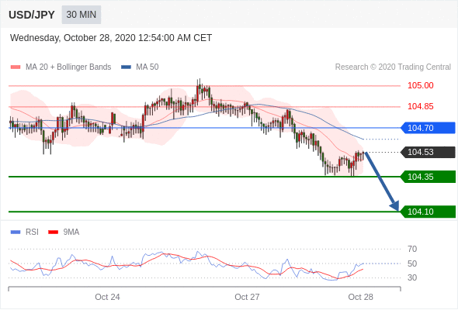
Task: Click the red 9MA legend swatch
Action: [53, 232]
